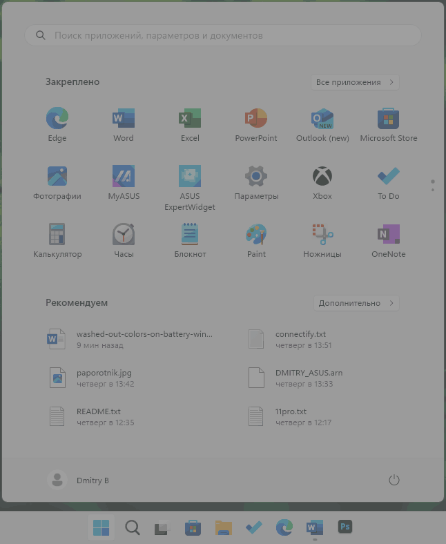The image size is (446, 544).
Task: Open ASUS ExpertWidget app
Action: click(x=190, y=188)
